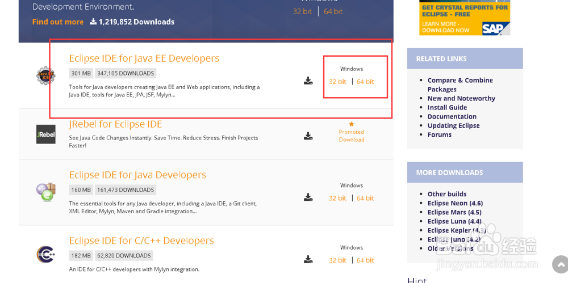
Task: Click JRebel description text about code changes
Action: coord(164,142)
